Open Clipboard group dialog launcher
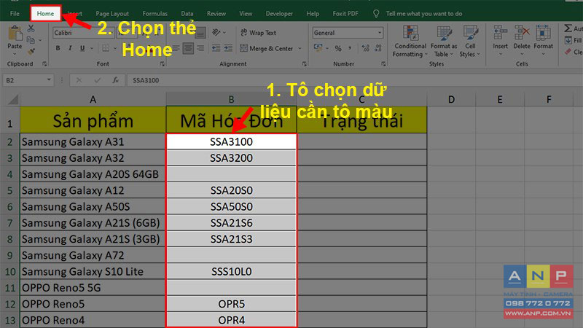583x328 pixels. point(44,64)
